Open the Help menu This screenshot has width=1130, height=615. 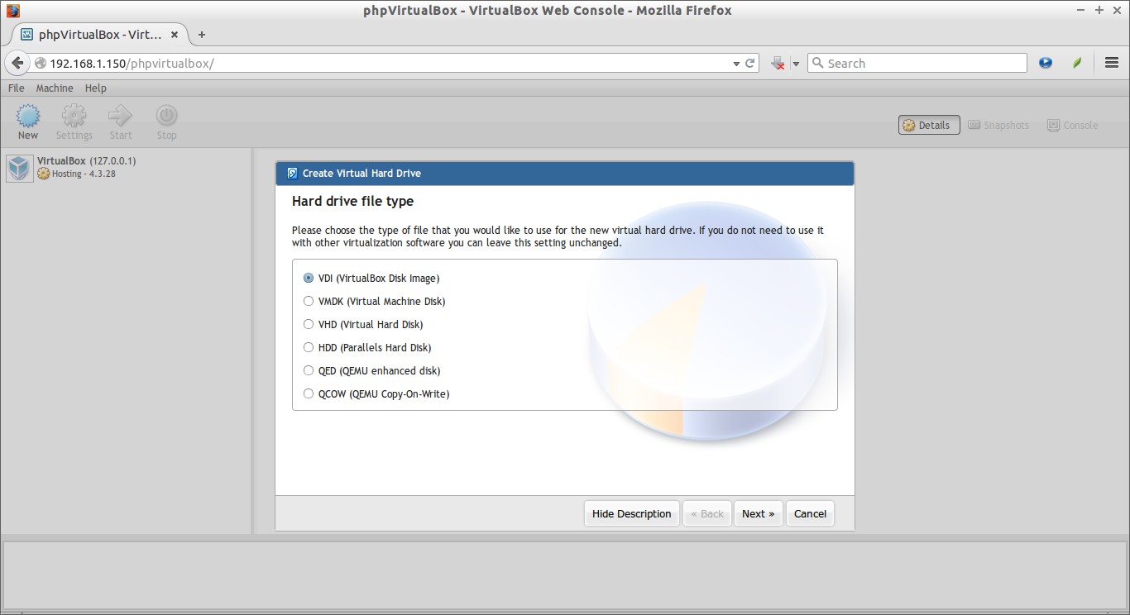click(x=96, y=88)
